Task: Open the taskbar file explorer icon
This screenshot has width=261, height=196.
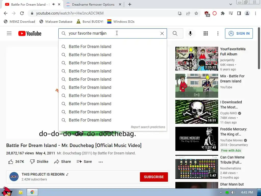Action: coord(20,192)
